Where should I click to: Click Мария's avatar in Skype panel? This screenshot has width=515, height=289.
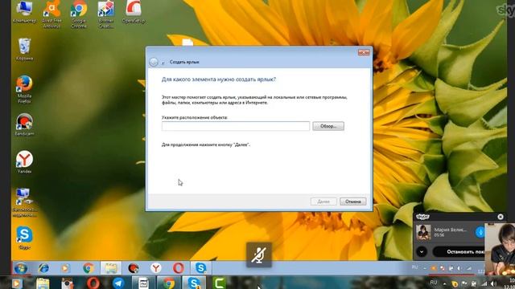click(x=423, y=232)
